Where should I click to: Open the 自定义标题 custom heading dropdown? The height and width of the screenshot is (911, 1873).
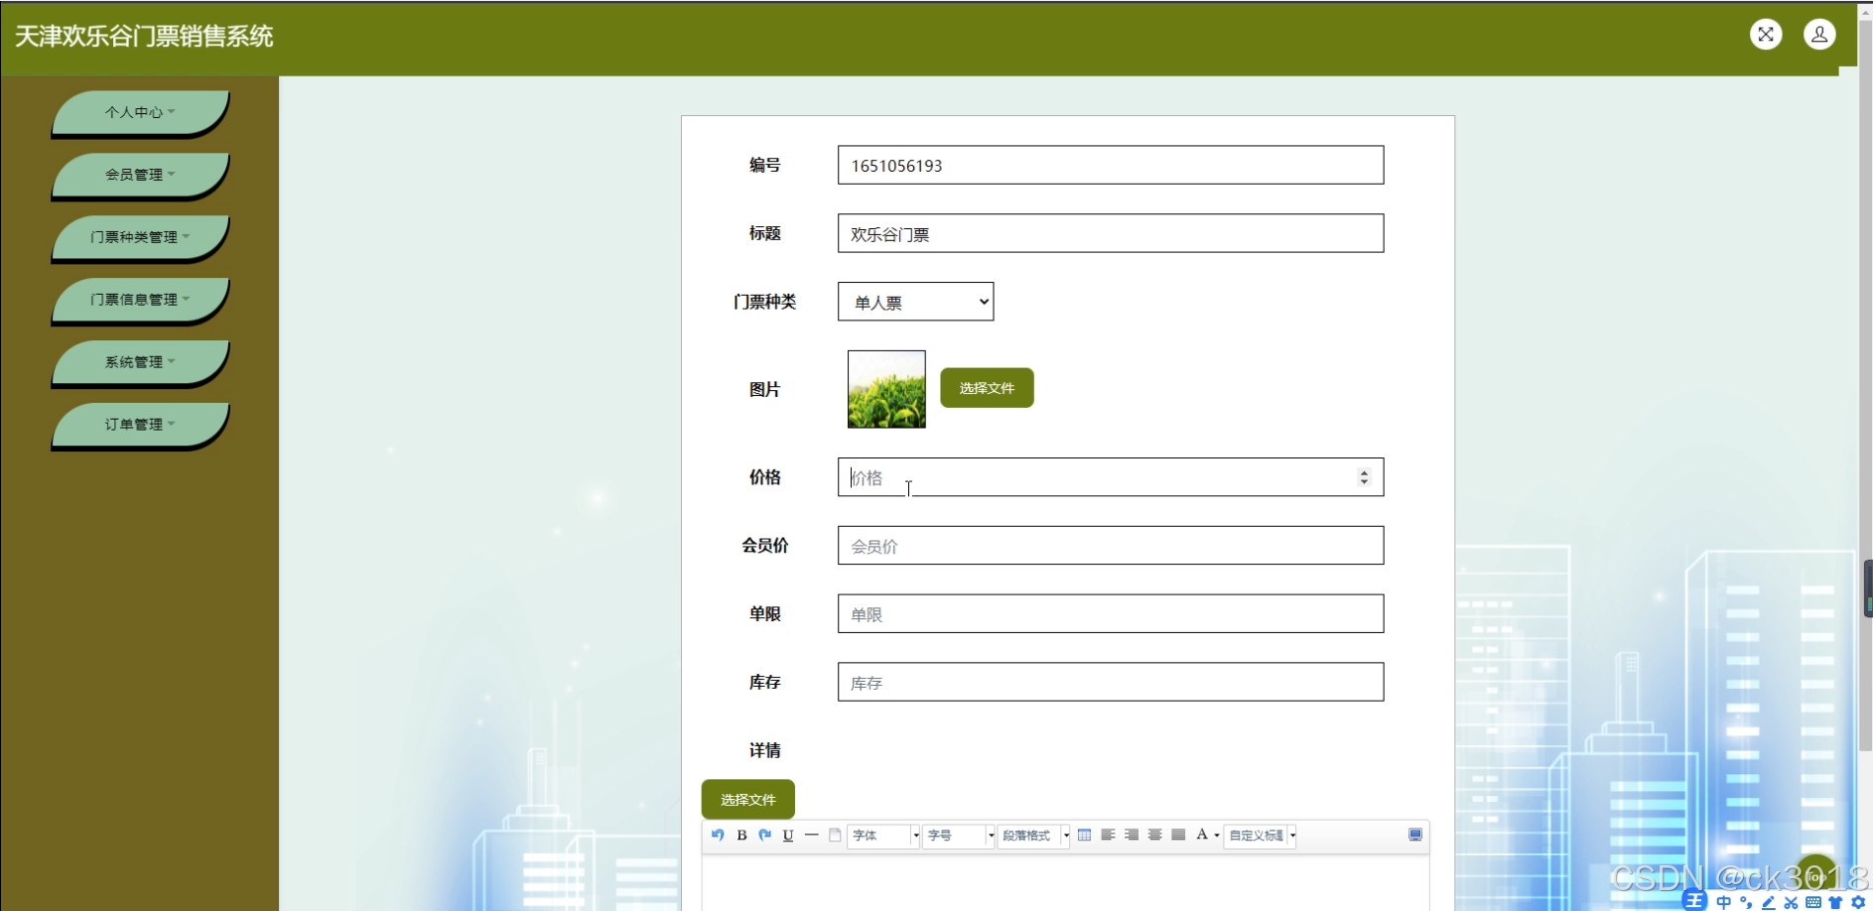coord(1261,836)
